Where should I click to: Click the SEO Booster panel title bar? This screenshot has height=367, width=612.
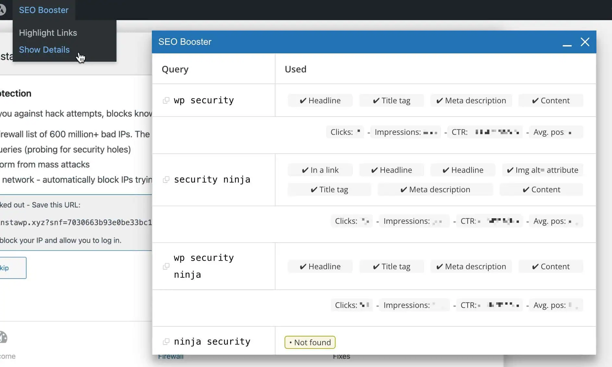(374, 42)
